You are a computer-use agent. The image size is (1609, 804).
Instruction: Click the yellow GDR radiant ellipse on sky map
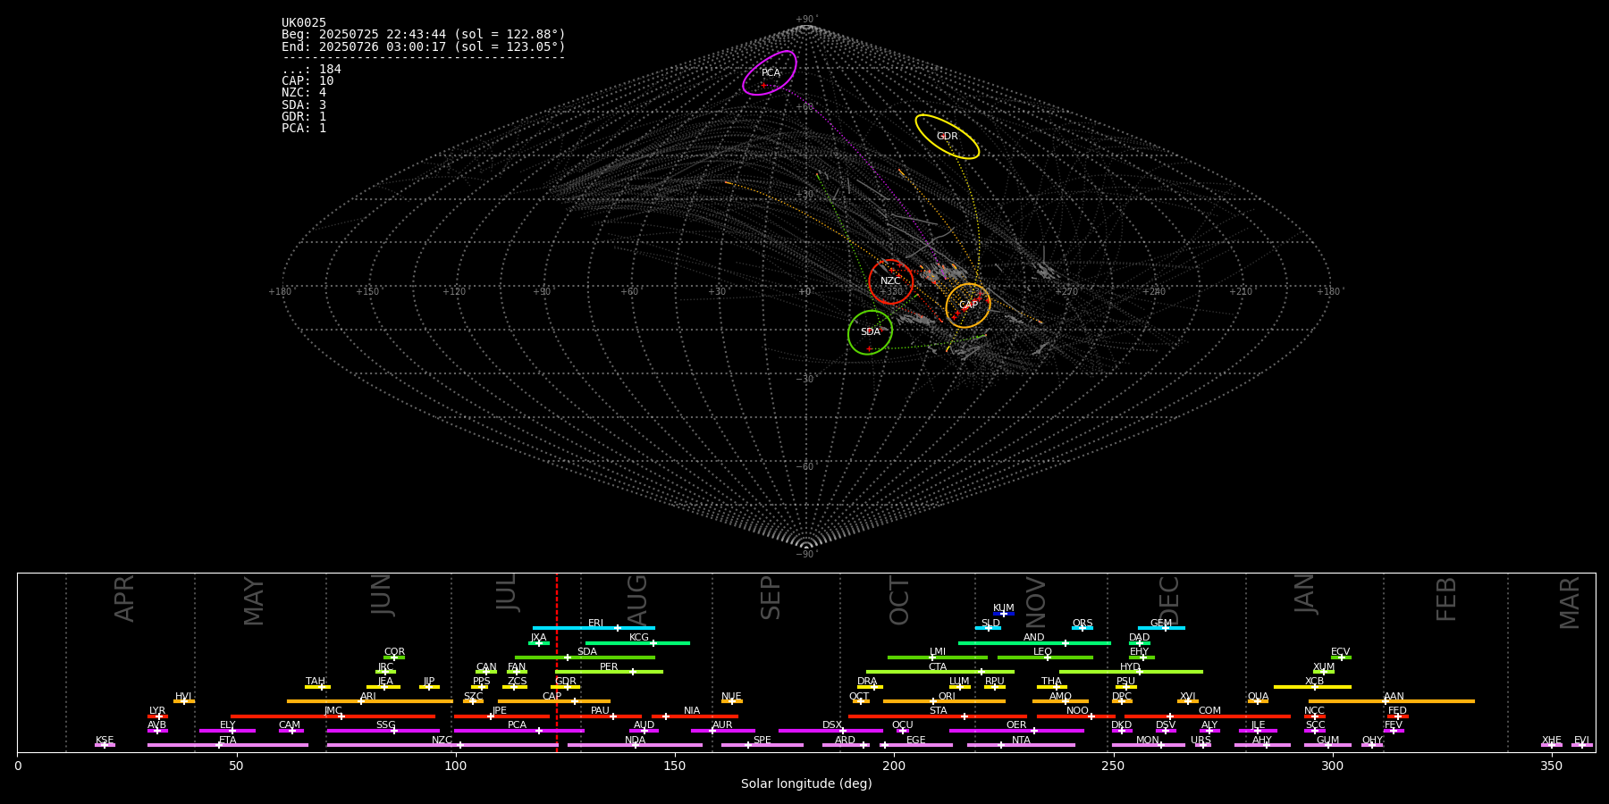click(x=947, y=137)
